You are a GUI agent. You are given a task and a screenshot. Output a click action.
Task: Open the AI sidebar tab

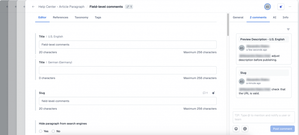pos(274,17)
